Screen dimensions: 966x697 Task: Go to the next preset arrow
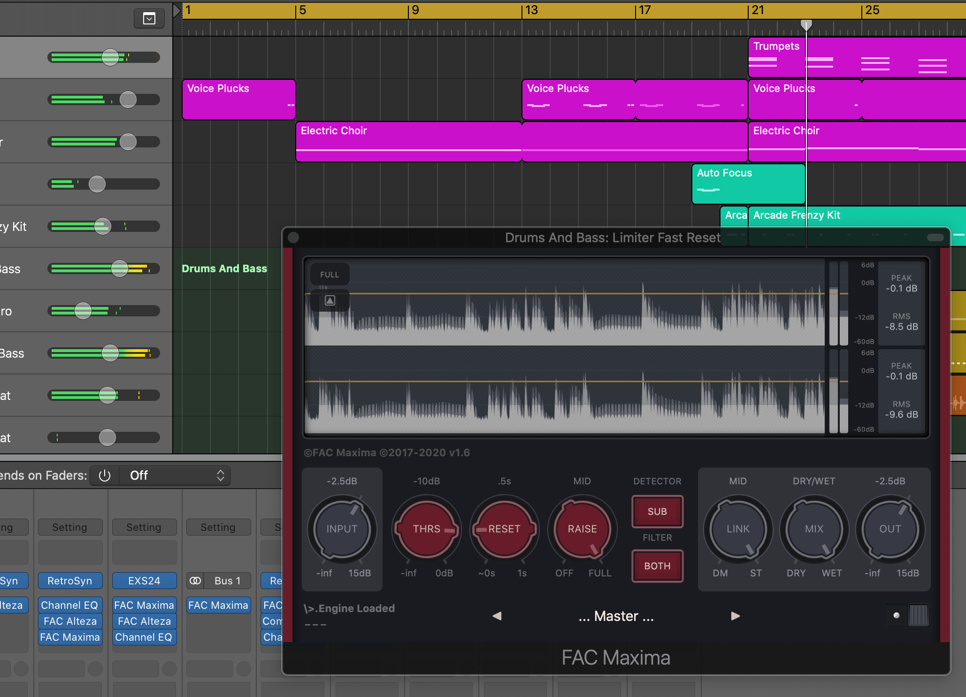(736, 616)
